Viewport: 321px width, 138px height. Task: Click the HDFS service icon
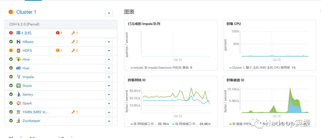(x=18, y=51)
